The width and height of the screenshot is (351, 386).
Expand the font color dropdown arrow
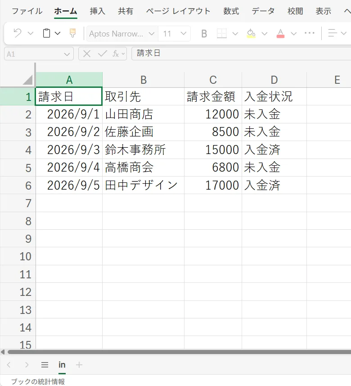(x=294, y=33)
